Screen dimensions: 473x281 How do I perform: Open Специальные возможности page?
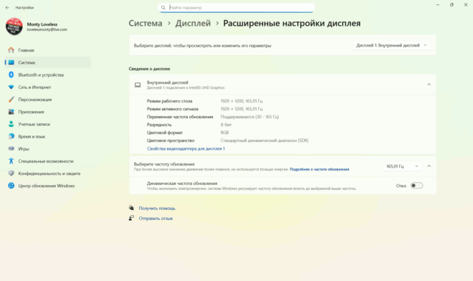click(x=48, y=161)
